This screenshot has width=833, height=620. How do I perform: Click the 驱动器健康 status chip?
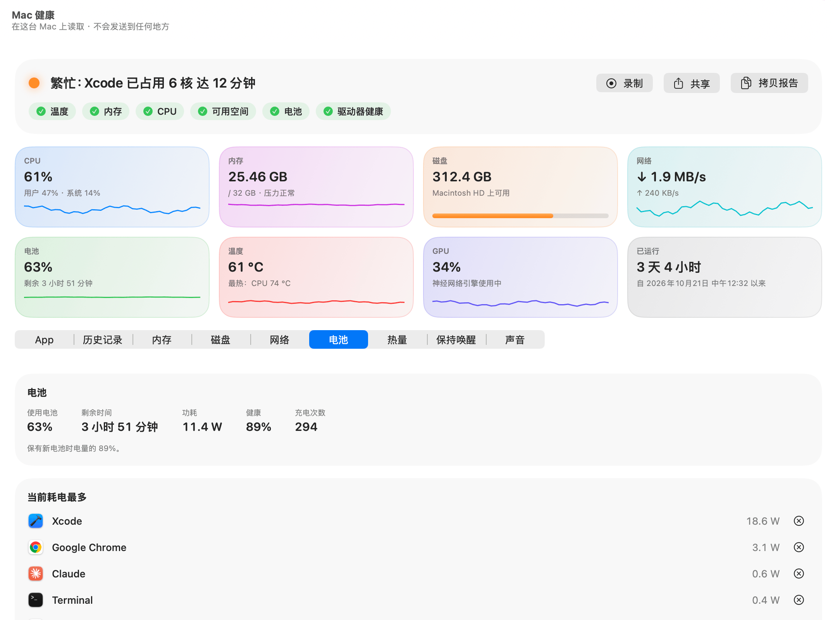point(353,112)
